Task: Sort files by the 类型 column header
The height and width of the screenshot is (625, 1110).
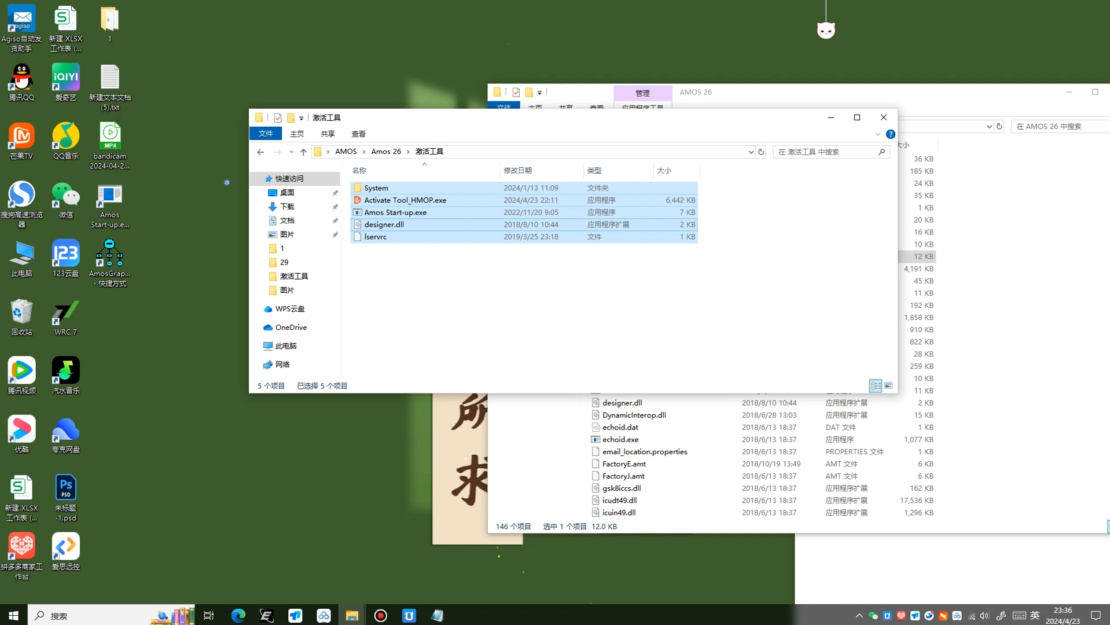Action: coord(618,170)
